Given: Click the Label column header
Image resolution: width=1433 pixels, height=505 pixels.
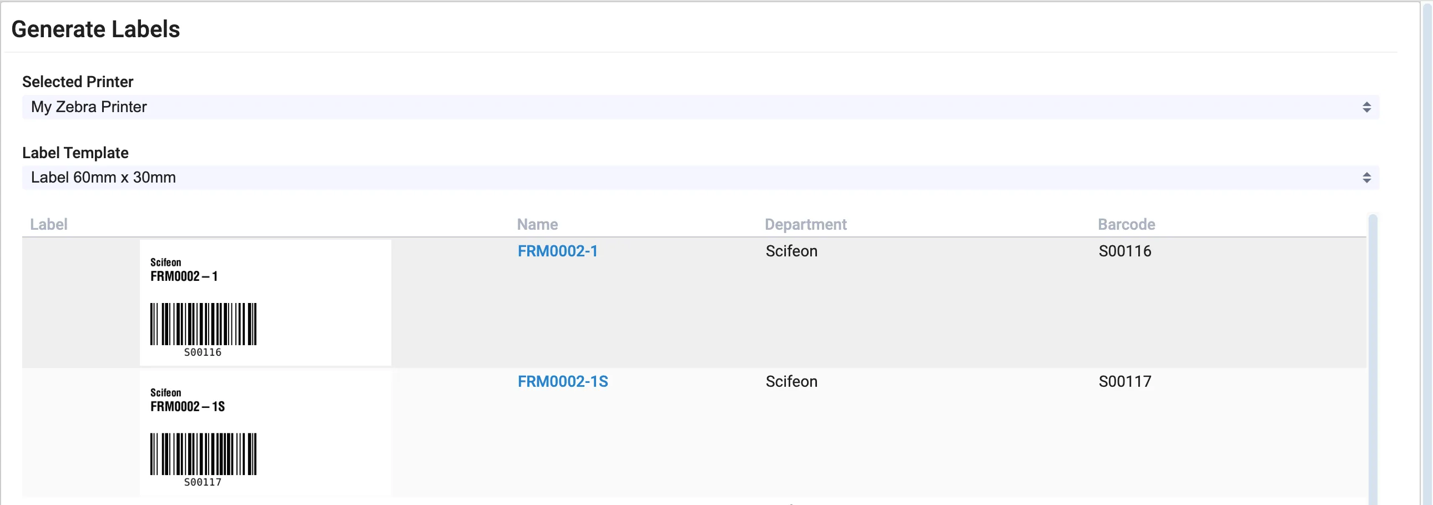Looking at the screenshot, I should (x=49, y=224).
